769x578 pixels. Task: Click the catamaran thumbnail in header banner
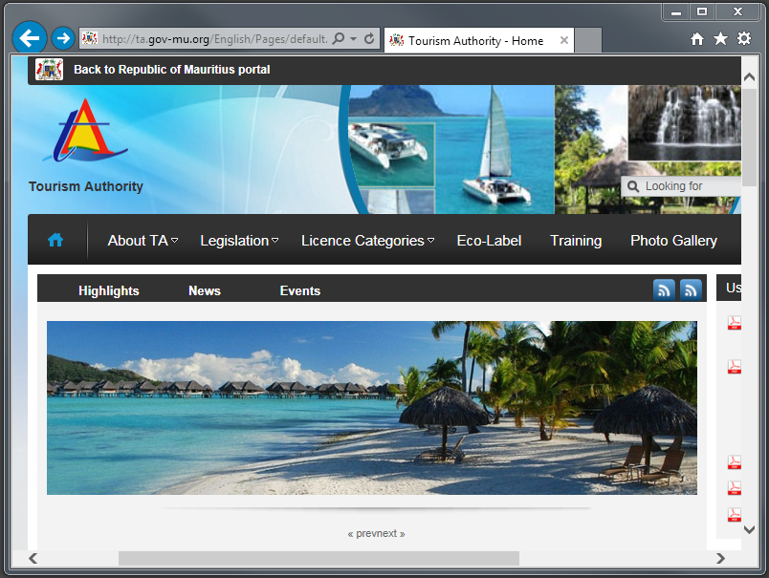[x=391, y=154]
